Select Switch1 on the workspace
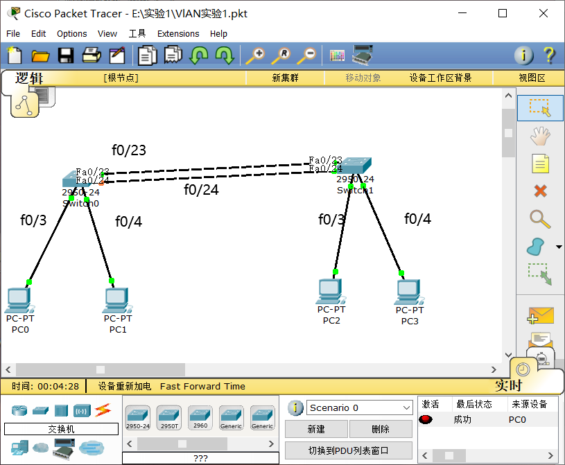This screenshot has width=565, height=465. click(x=356, y=165)
